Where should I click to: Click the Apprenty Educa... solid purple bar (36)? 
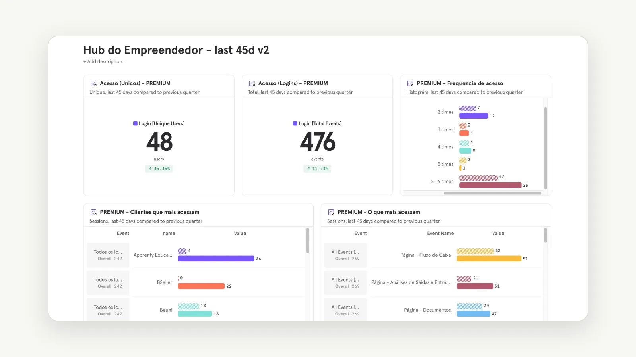click(216, 259)
